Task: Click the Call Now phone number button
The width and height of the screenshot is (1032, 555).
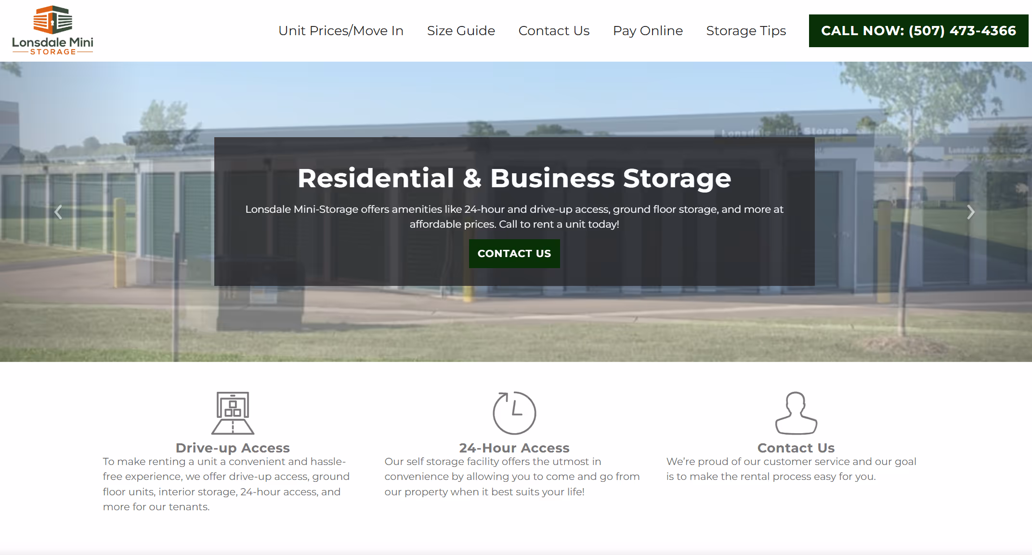Action: [918, 31]
